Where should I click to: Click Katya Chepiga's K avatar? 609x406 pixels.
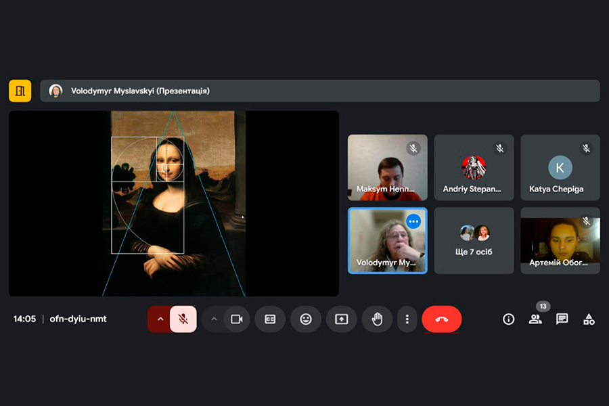(x=560, y=167)
